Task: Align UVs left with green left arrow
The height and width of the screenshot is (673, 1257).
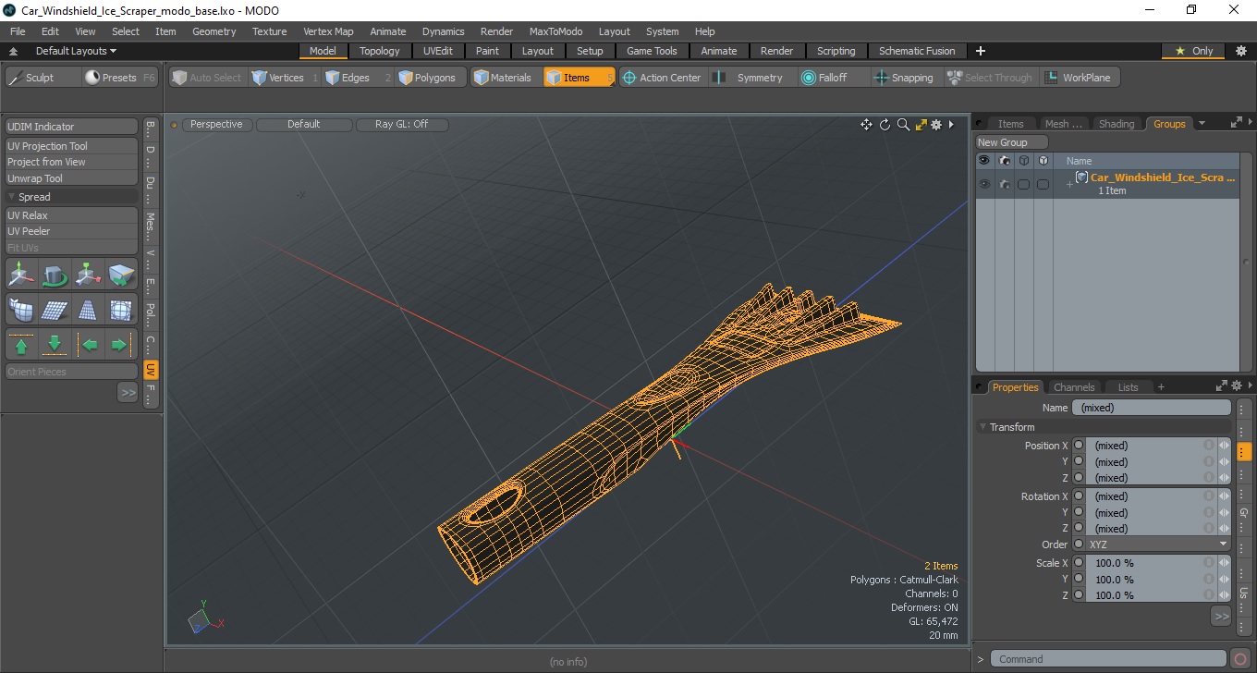Action: 89,345
